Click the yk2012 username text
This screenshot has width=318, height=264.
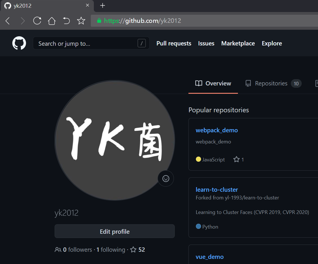tap(66, 213)
